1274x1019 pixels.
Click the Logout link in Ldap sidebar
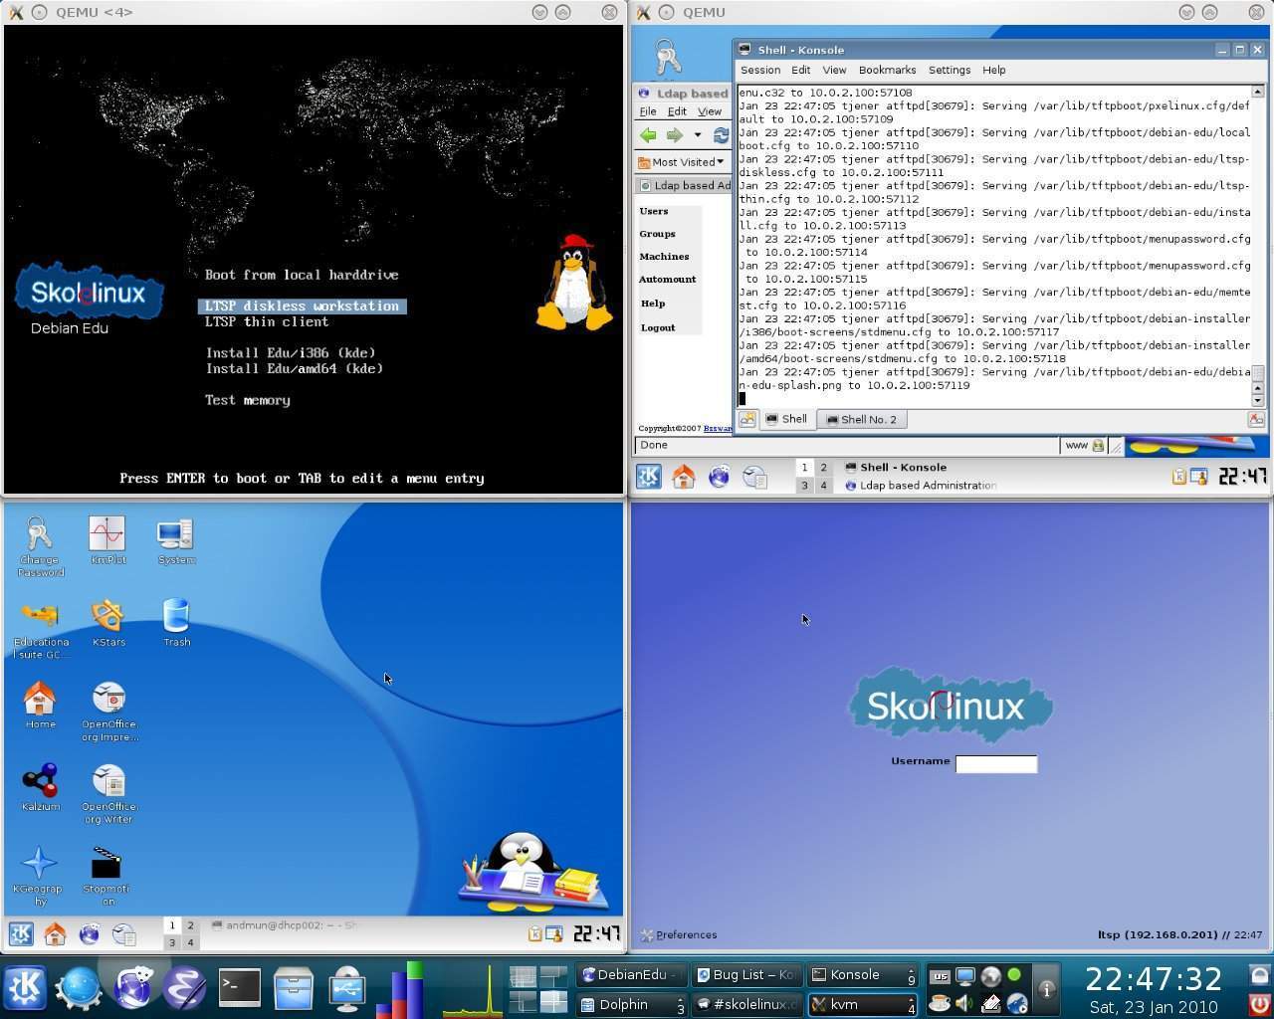pyautogui.click(x=657, y=327)
